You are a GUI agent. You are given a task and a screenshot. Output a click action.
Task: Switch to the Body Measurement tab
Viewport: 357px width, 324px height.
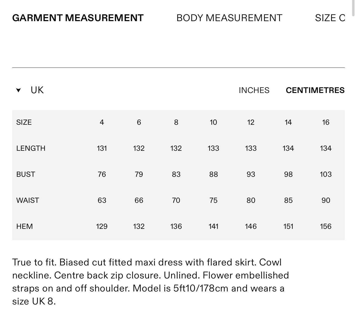pyautogui.click(x=229, y=18)
